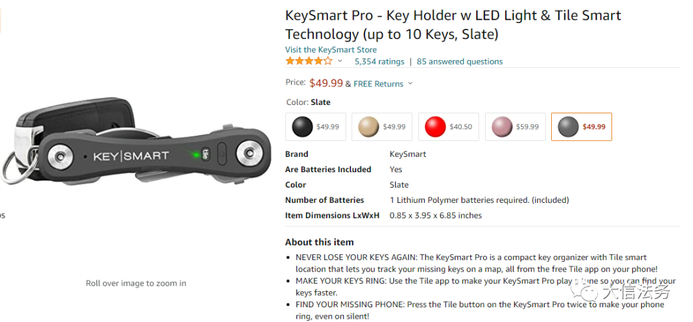The image size is (693, 322).
Task: View 85 answered questions
Action: click(460, 61)
